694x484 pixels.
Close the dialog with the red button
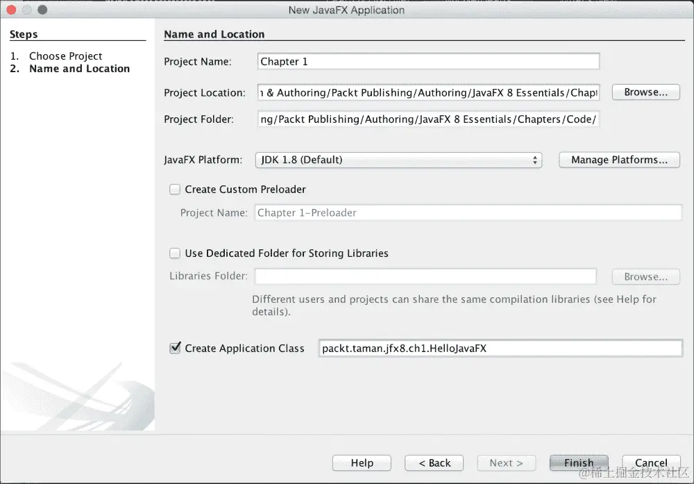[12, 10]
